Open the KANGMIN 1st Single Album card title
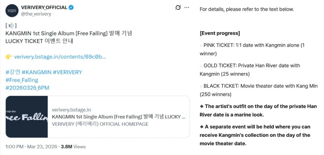 (x=118, y=117)
